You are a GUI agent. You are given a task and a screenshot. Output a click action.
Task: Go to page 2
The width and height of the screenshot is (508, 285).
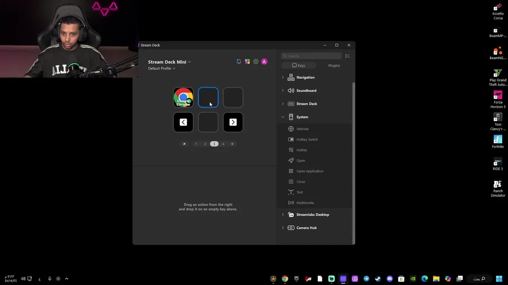click(x=205, y=144)
